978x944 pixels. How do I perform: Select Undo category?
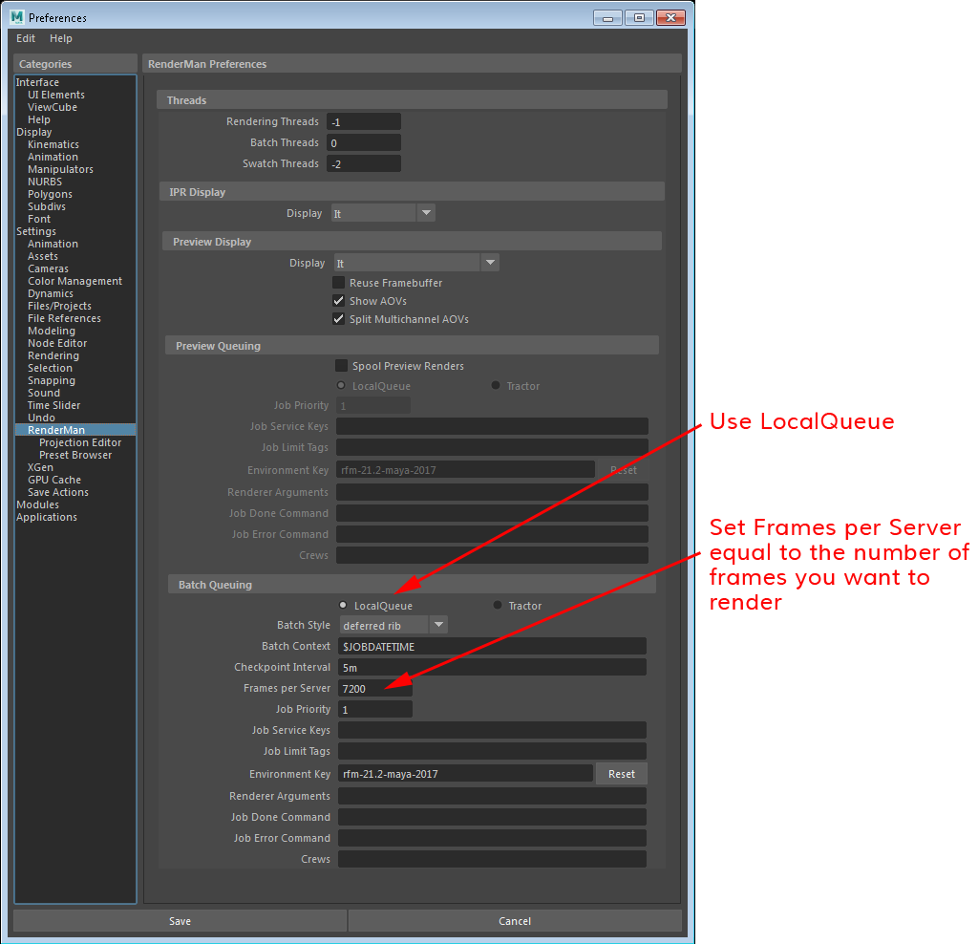41,418
